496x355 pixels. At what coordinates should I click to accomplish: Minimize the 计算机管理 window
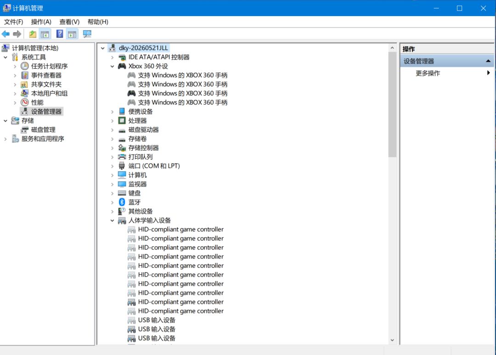[x=436, y=8]
